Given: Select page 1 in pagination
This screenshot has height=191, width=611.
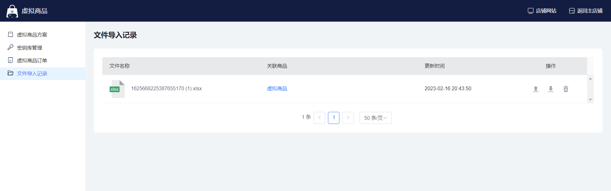Looking at the screenshot, I should 333,118.
